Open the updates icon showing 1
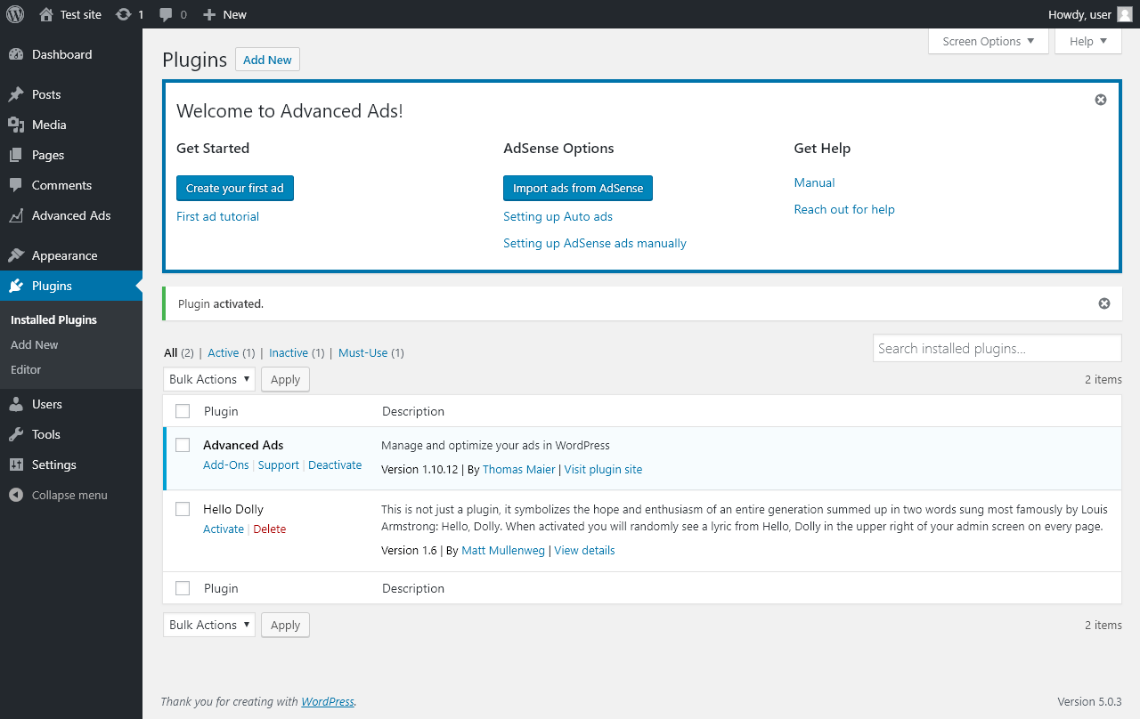Image resolution: width=1140 pixels, height=719 pixels. coord(124,14)
